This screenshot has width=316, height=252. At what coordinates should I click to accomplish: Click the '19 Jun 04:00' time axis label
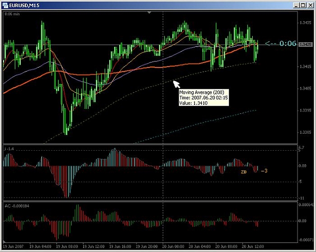pyautogui.click(x=40, y=246)
